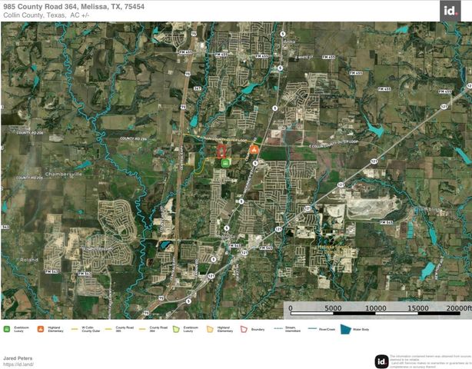472x369 pixels.
Task: Click the tan Highland Elementary polygon icon in legend
Action: click(210, 329)
